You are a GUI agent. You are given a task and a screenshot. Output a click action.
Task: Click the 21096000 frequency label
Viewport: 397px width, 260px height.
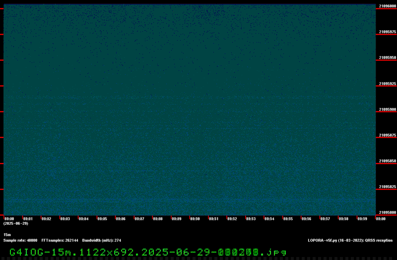(x=388, y=6)
